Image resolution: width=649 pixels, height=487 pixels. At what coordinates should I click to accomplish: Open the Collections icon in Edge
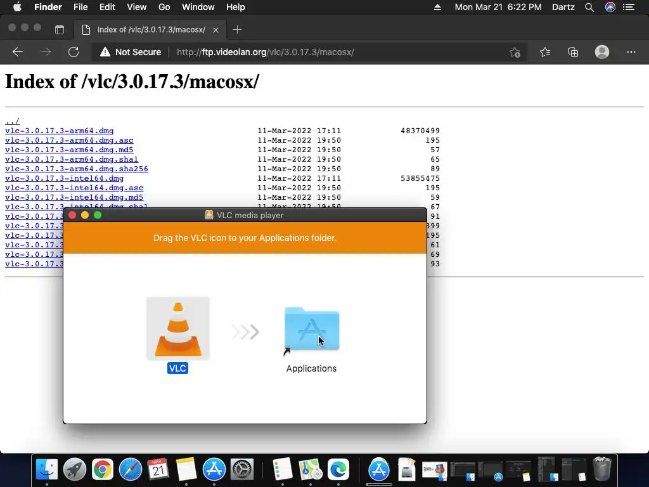[x=573, y=52]
